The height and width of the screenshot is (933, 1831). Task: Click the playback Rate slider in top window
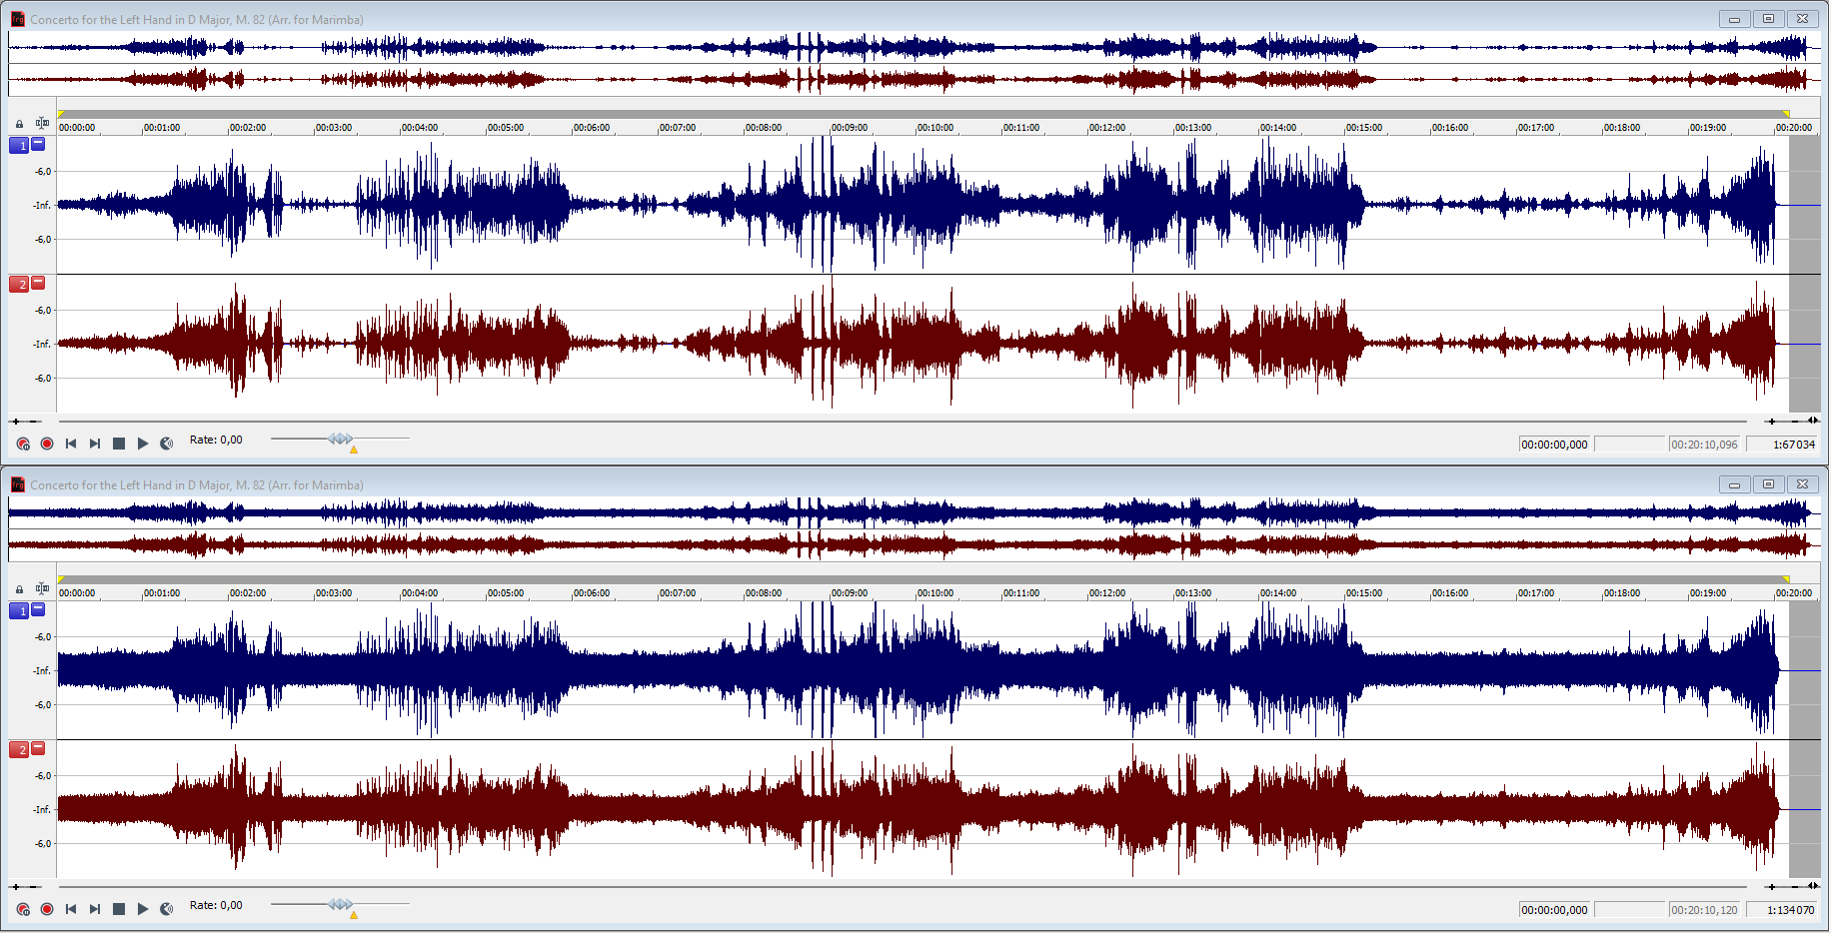340,439
